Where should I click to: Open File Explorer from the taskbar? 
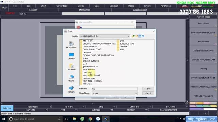(75, 119)
